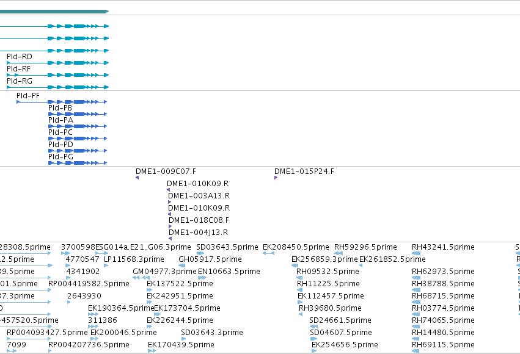Click RH14480.5prime
This screenshot has width=520, height=354.
[x=443, y=333]
